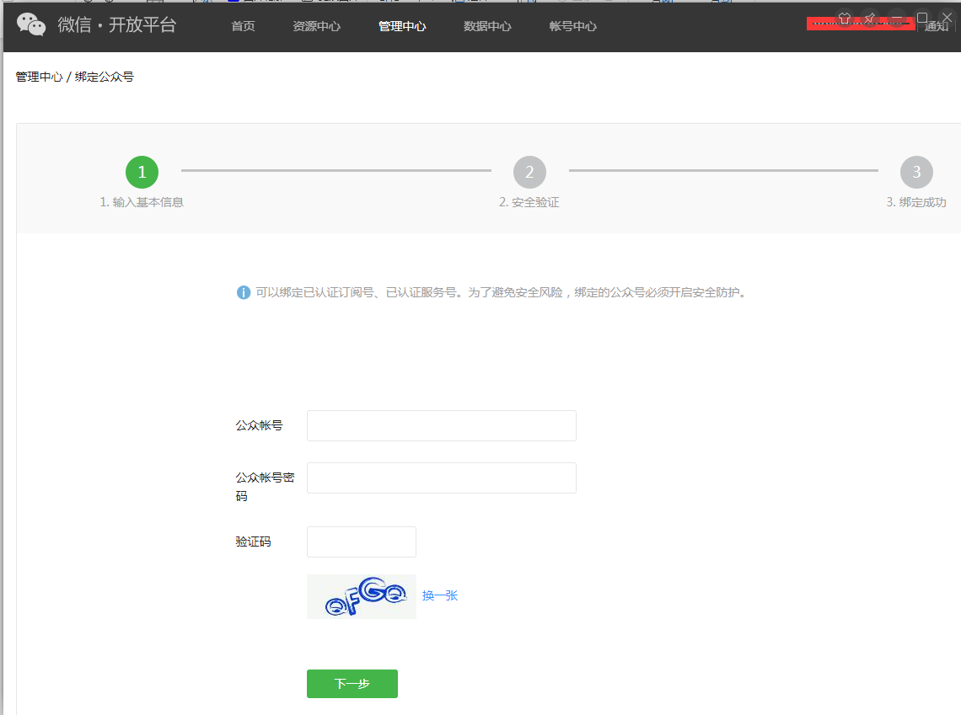Click 管理中心 in the breadcrumb
Image resolution: width=961 pixels, height=715 pixels.
click(x=39, y=77)
